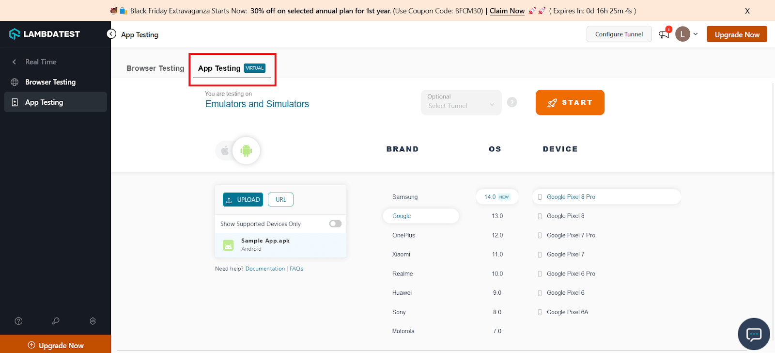The width and height of the screenshot is (775, 353).
Task: Open the help icon at sidebar bottom
Action: (x=19, y=321)
